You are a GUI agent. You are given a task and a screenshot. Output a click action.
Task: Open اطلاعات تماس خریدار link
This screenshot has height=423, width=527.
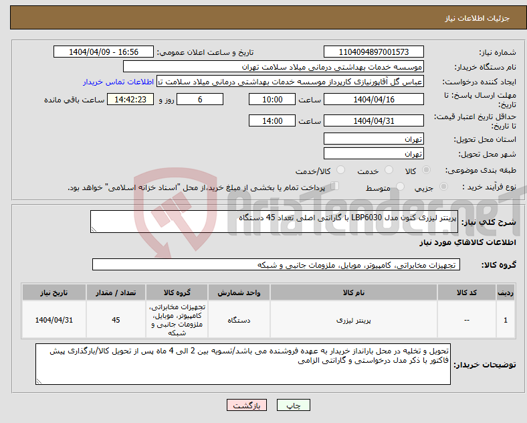click(118, 82)
